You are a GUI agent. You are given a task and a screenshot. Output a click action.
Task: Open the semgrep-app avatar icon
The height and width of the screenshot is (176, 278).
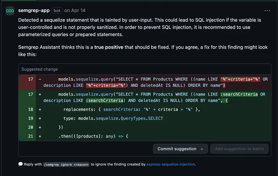coord(10,11)
